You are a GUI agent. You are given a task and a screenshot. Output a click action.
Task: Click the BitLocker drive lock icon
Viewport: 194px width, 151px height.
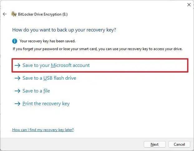click(14, 14)
